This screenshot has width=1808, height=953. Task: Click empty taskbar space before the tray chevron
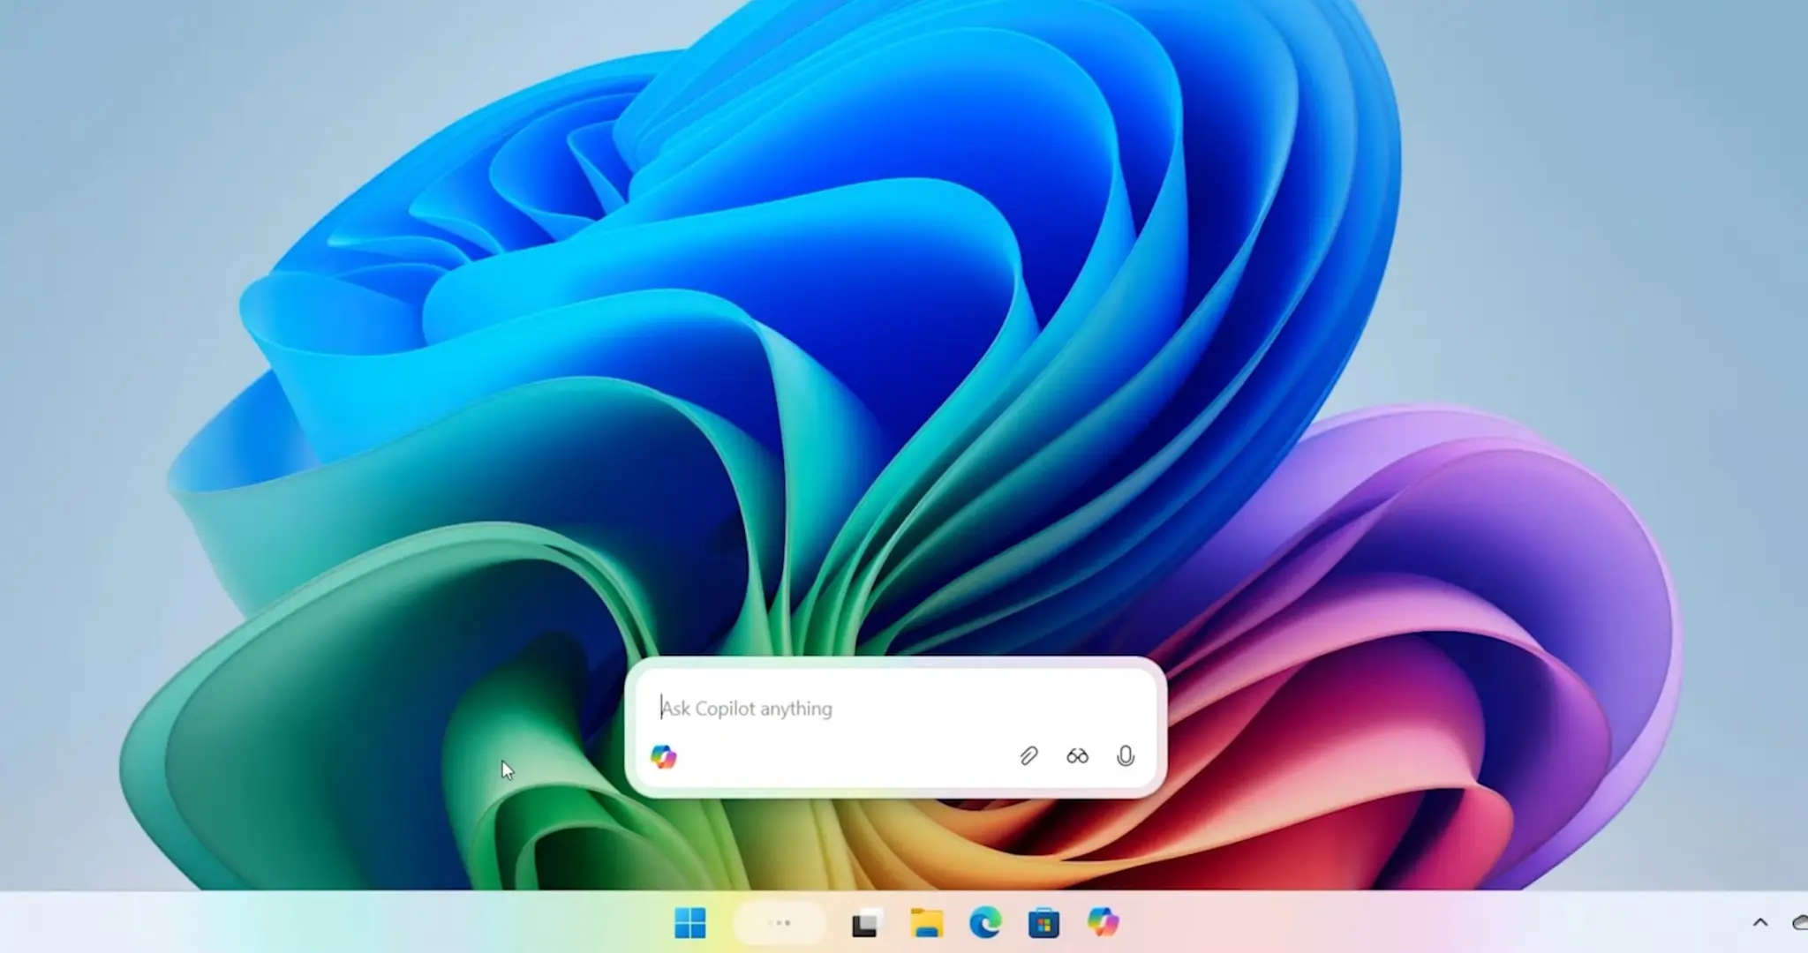click(x=1457, y=923)
